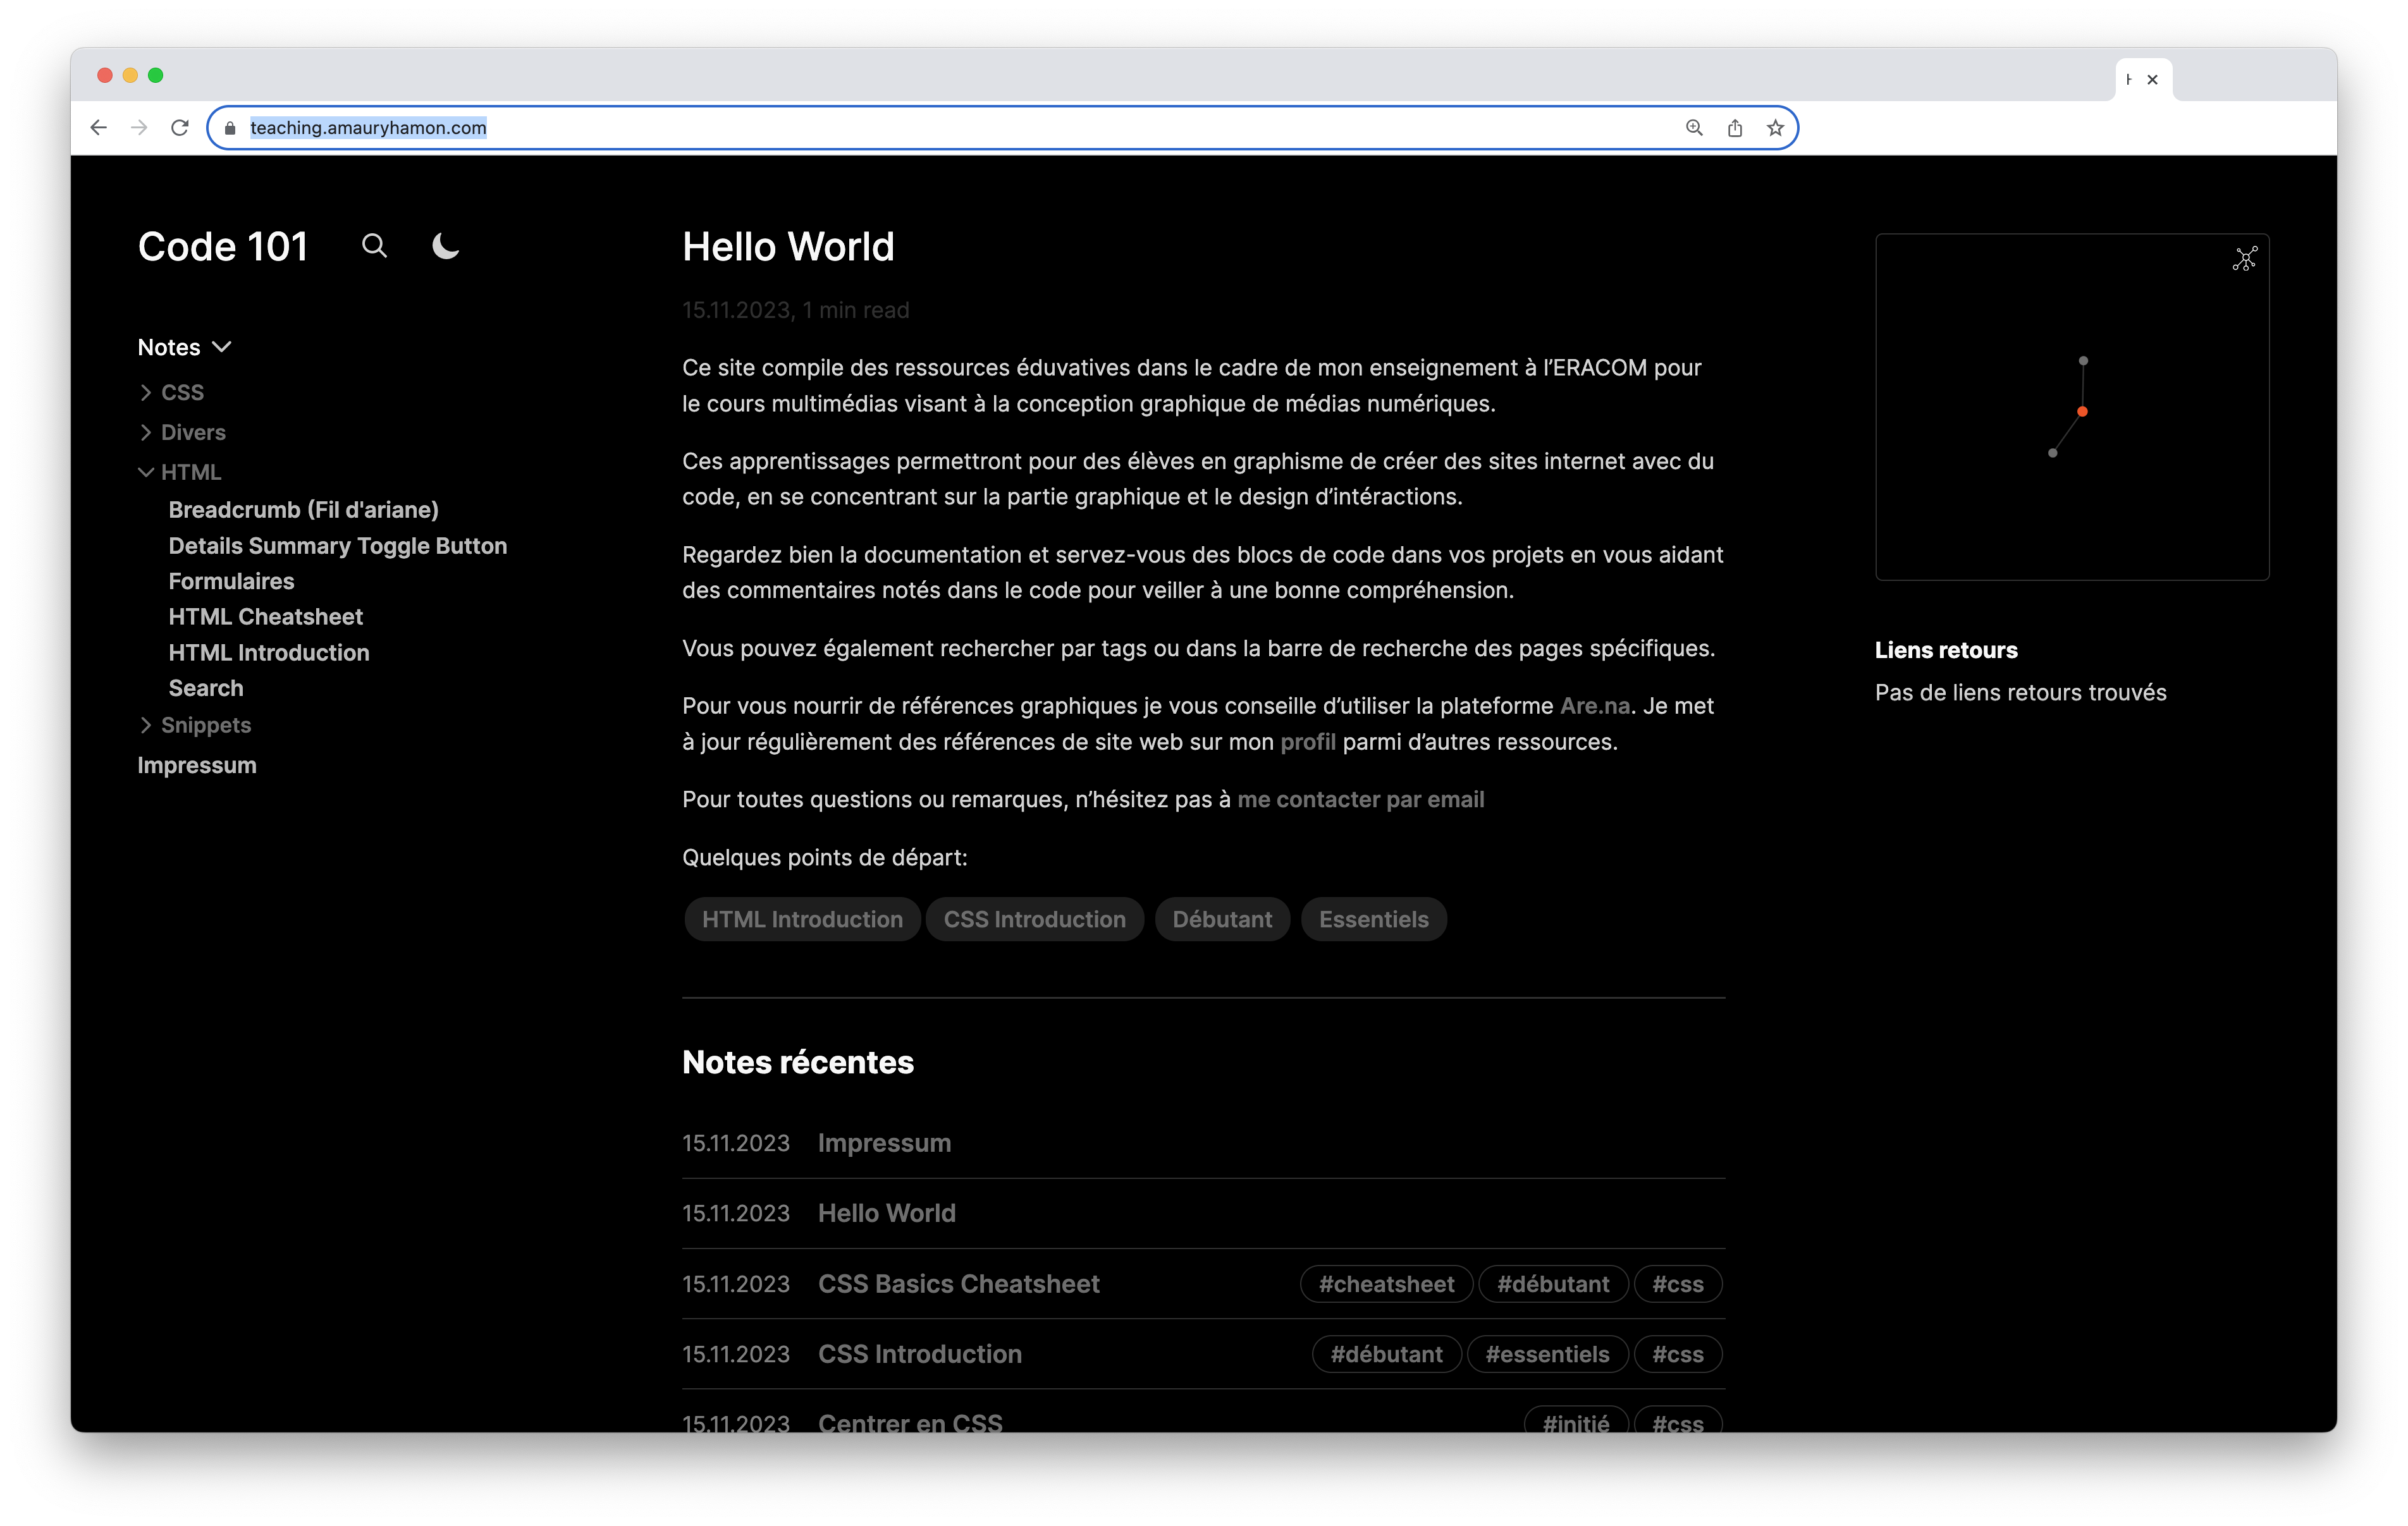
Task: Open the site search magnifier icon
Action: [374, 246]
